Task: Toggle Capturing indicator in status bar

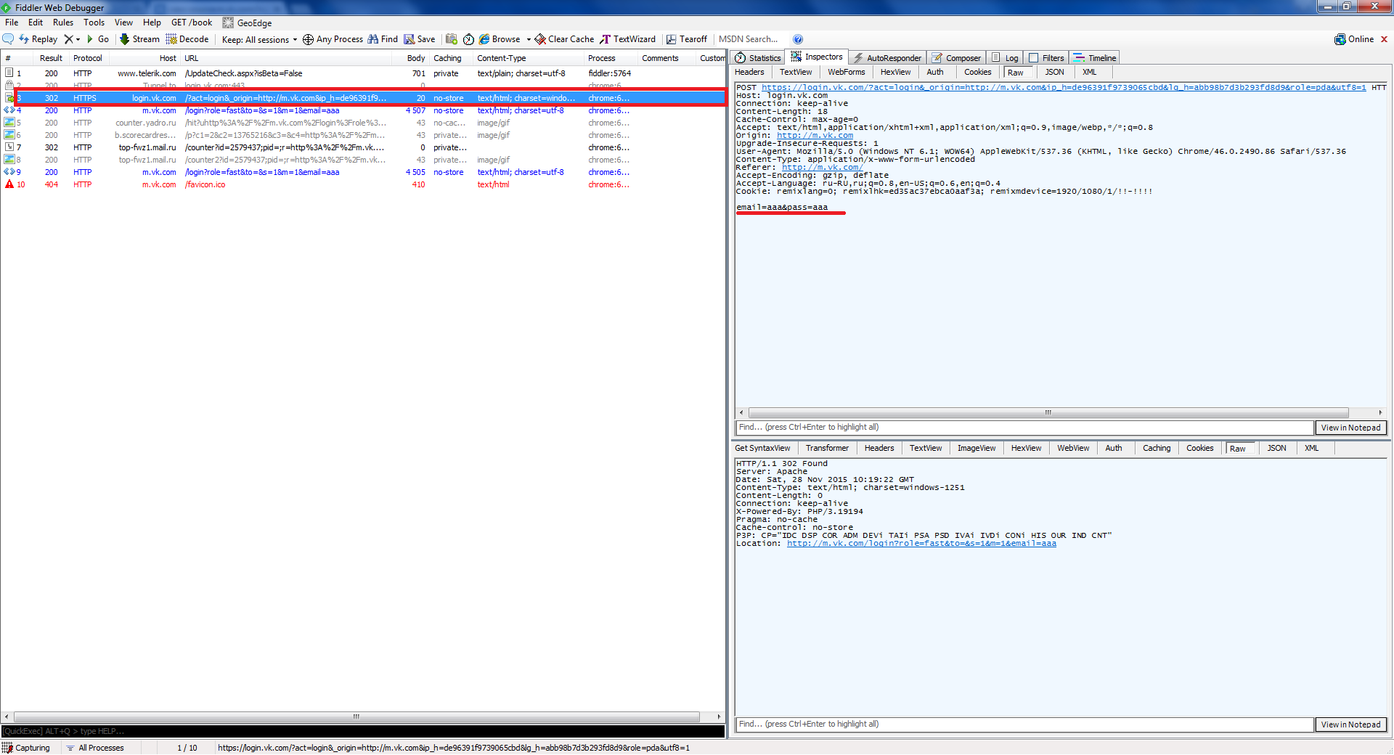Action: pyautogui.click(x=26, y=748)
